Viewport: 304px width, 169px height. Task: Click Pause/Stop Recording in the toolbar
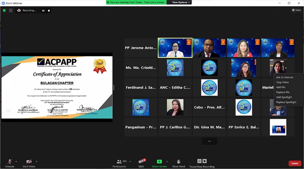(x=202, y=163)
